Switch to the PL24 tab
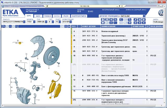 click(66, 16)
